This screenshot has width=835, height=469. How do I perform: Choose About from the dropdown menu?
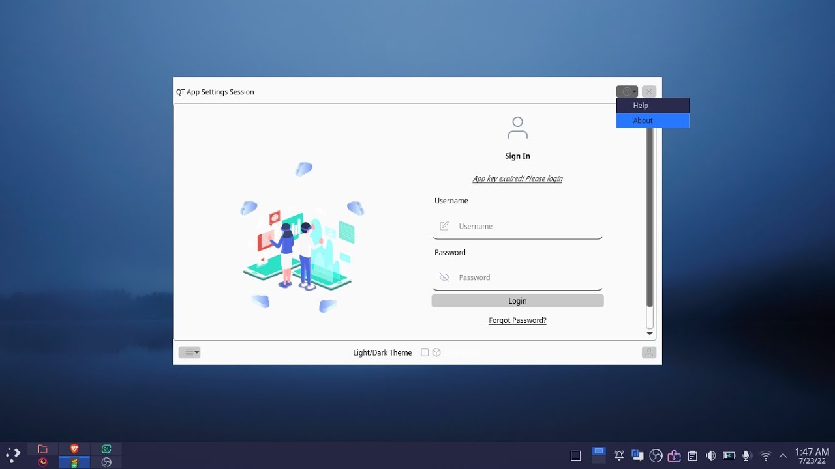point(652,121)
